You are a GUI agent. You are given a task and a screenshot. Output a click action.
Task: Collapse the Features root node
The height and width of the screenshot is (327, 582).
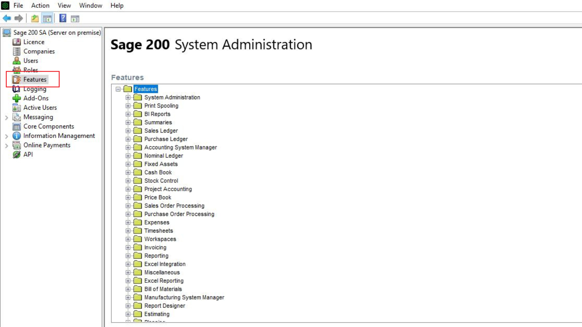coord(118,89)
